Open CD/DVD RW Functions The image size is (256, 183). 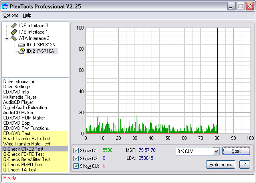[x=26, y=128]
